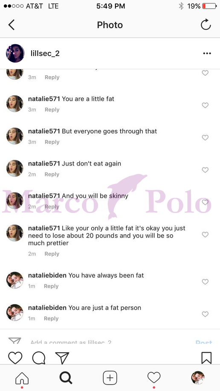This screenshot has width=220, height=391.
Task: Like the "Just don't eat again" comment
Action: point(205,170)
